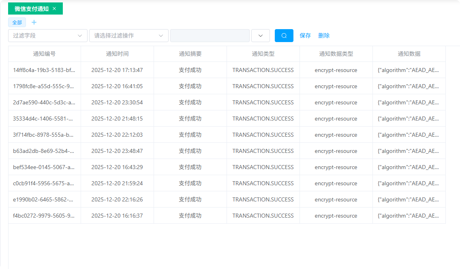Image resolution: width=460 pixels, height=269 pixels.
Task: Click the 通知类型 column header
Action: 263,54
